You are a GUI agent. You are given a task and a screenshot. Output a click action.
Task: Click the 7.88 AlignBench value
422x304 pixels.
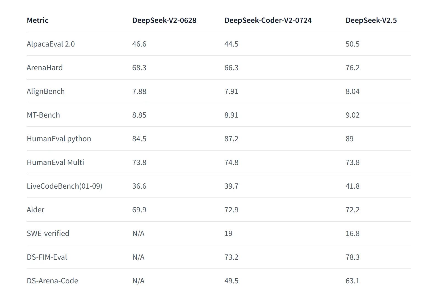click(139, 91)
